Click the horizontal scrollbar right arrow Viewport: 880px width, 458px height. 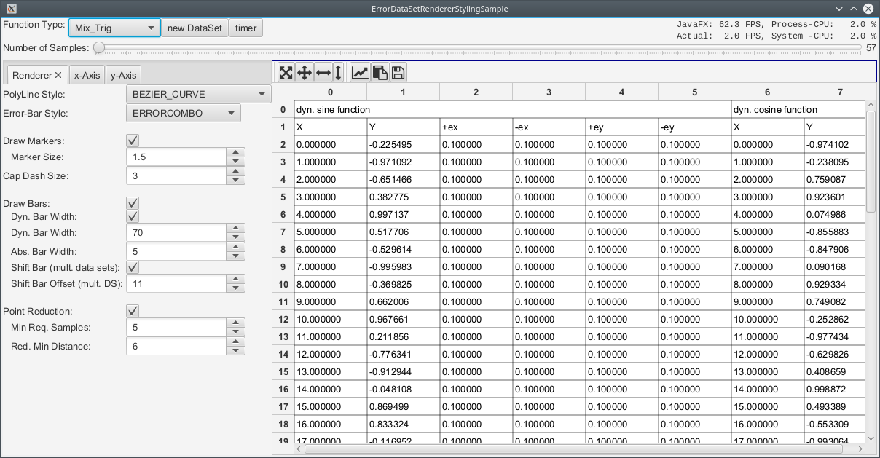click(x=860, y=449)
